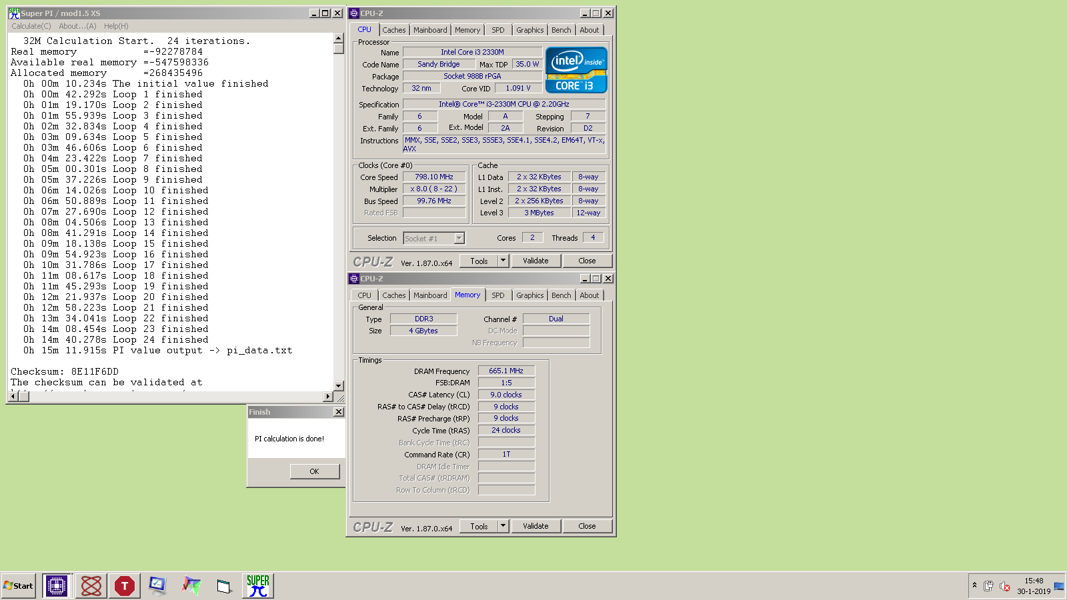Click the power plug tray icon

(x=988, y=586)
